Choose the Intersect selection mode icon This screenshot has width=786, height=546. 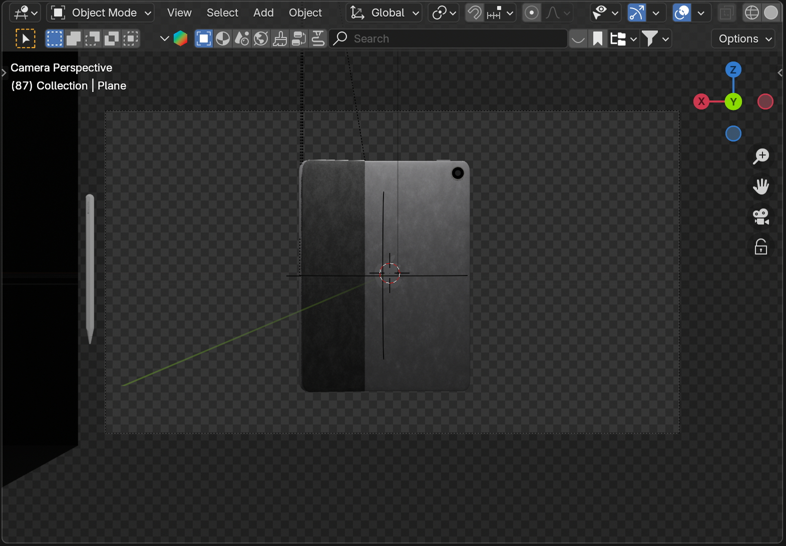pos(131,38)
